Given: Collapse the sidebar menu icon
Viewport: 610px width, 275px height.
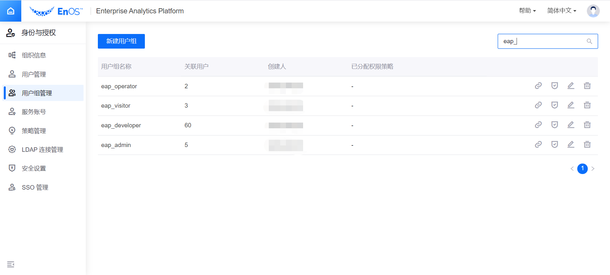Looking at the screenshot, I should 10,264.
